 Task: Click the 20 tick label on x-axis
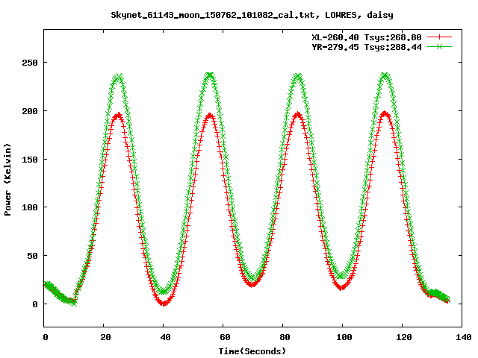tap(104, 337)
